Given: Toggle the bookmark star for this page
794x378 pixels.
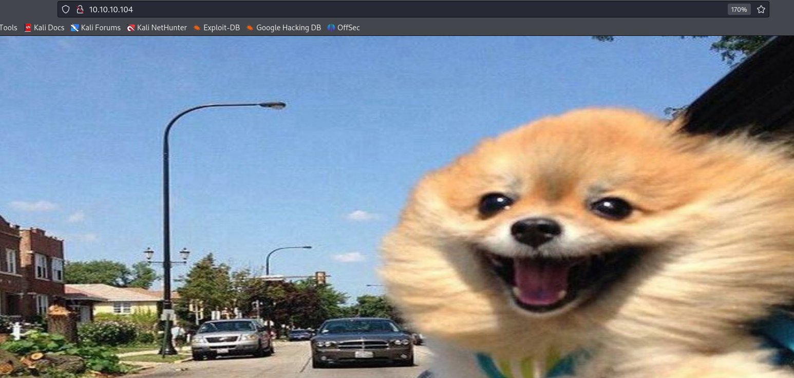Looking at the screenshot, I should (761, 9).
